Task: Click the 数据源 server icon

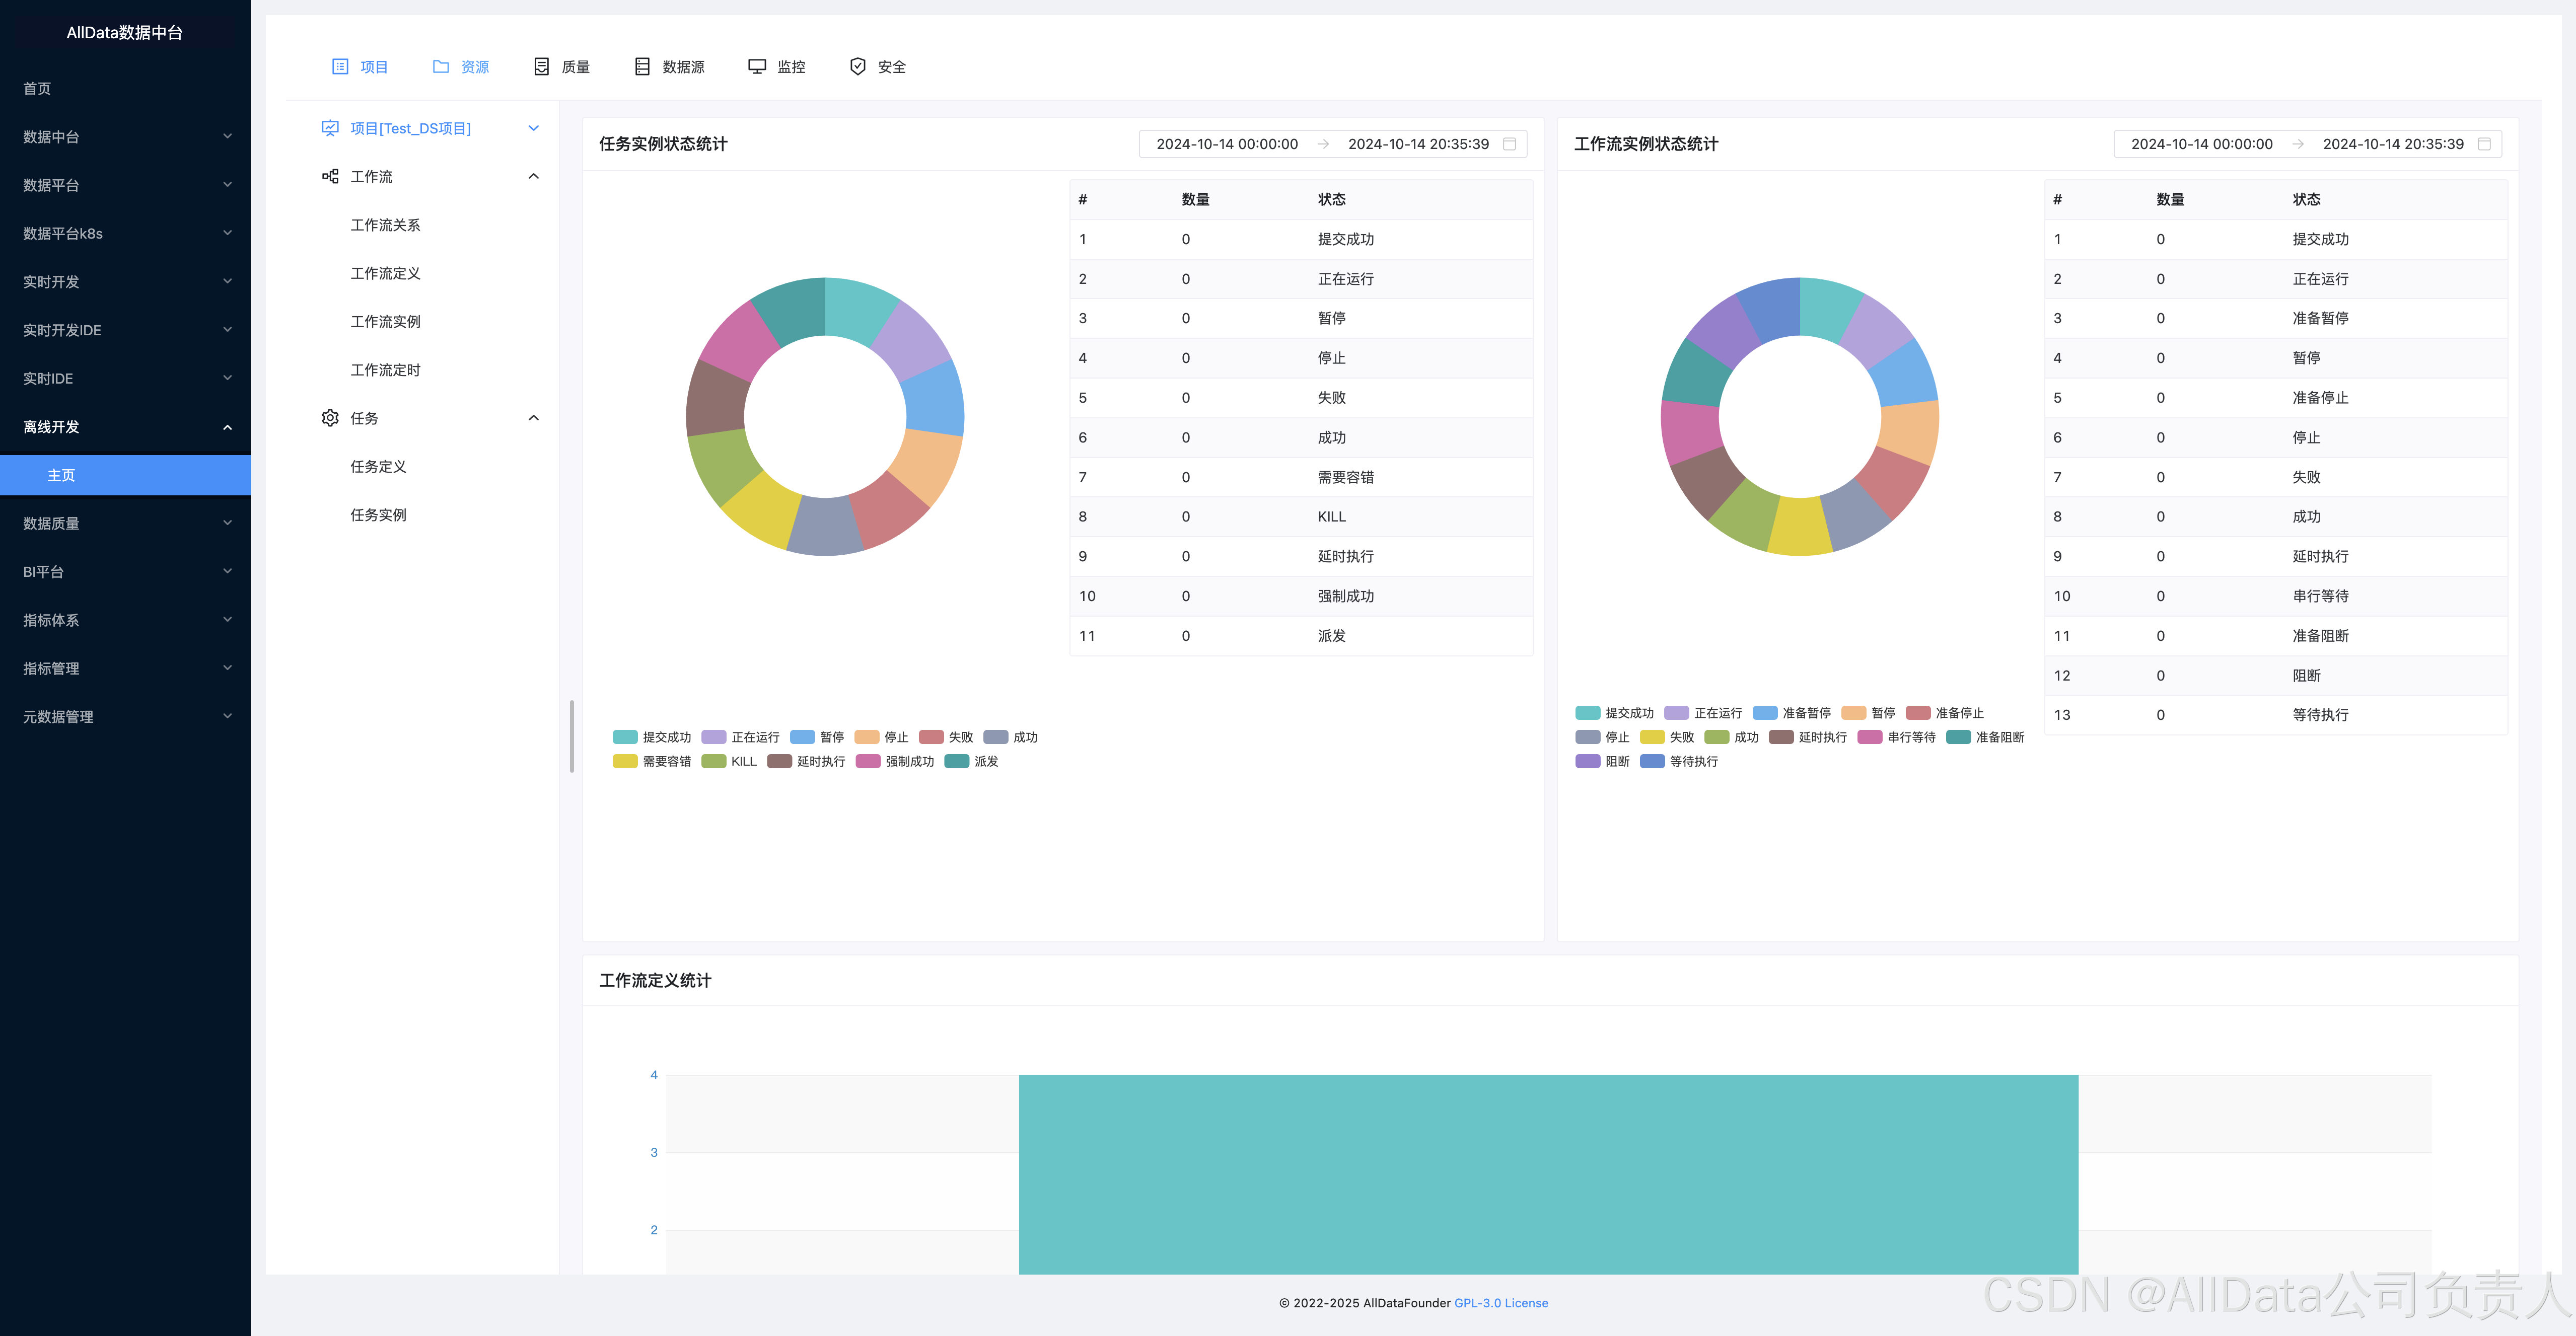Action: pyautogui.click(x=642, y=67)
